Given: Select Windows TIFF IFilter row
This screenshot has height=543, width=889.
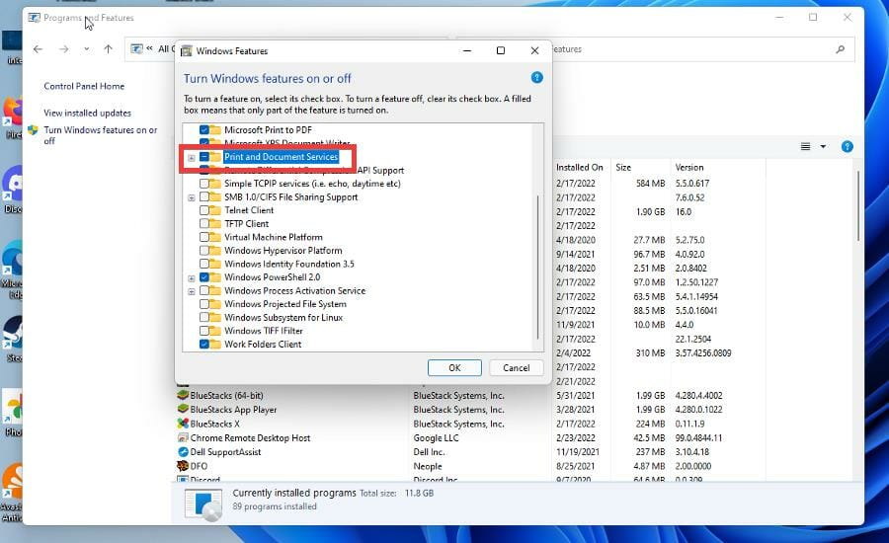Looking at the screenshot, I should (264, 331).
